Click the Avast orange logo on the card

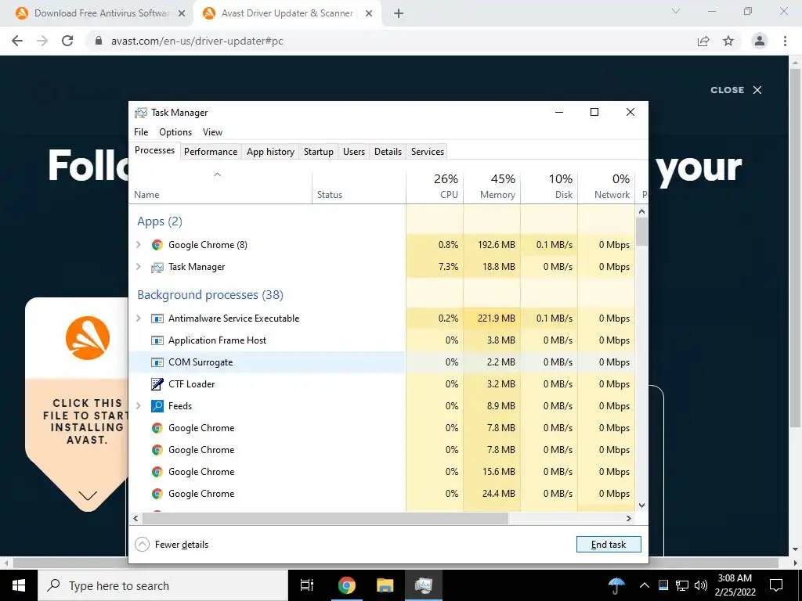coord(88,338)
